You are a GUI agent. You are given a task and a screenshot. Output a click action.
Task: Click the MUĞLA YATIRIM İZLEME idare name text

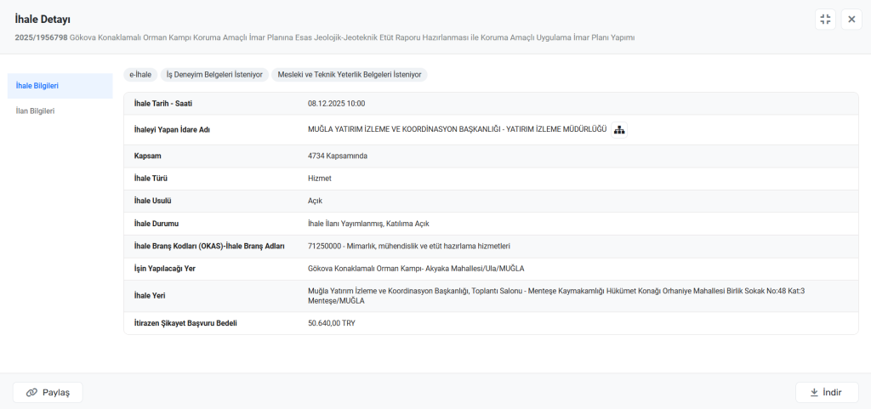pyautogui.click(x=457, y=129)
